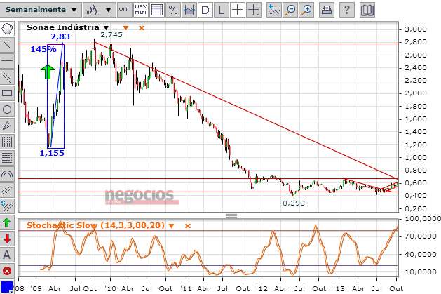Enable the plain crosshair cursor
Image resolution: width=441 pixels, height=294 pixels.
coord(238,10)
